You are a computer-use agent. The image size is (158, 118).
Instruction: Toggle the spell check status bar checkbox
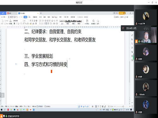(40, 106)
